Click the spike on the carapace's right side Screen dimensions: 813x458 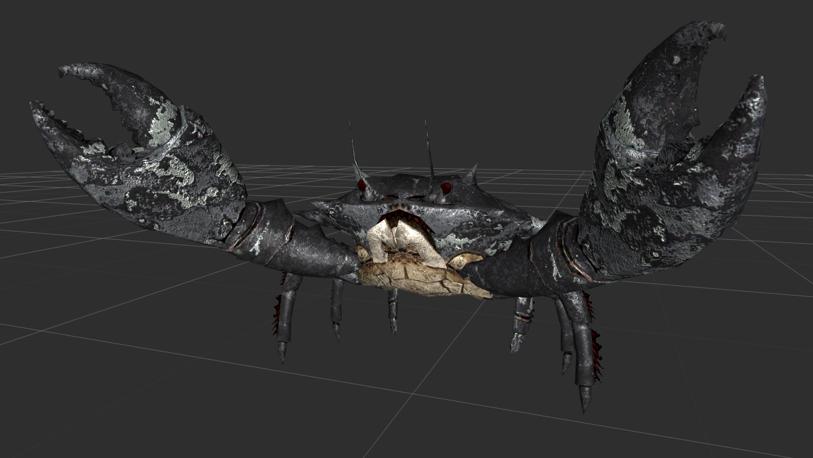472,174
